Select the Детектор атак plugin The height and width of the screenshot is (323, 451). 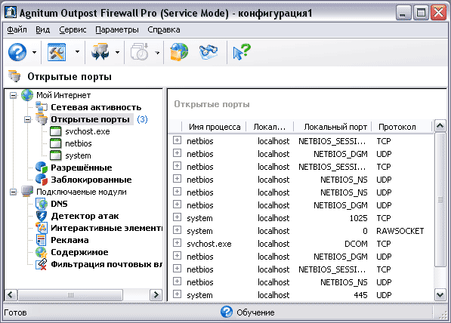coord(85,216)
